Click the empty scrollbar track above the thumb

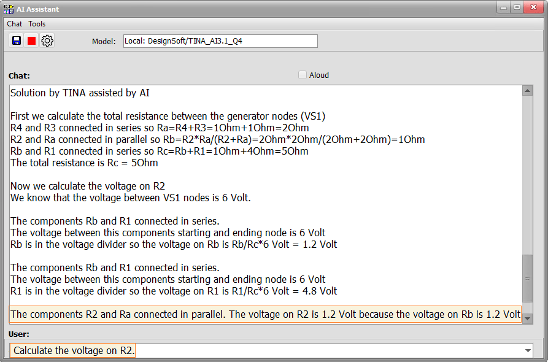527,175
